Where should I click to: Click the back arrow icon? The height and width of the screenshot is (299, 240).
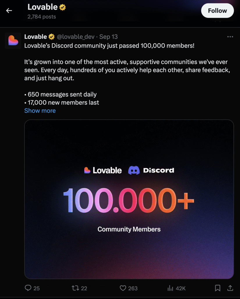(9, 11)
